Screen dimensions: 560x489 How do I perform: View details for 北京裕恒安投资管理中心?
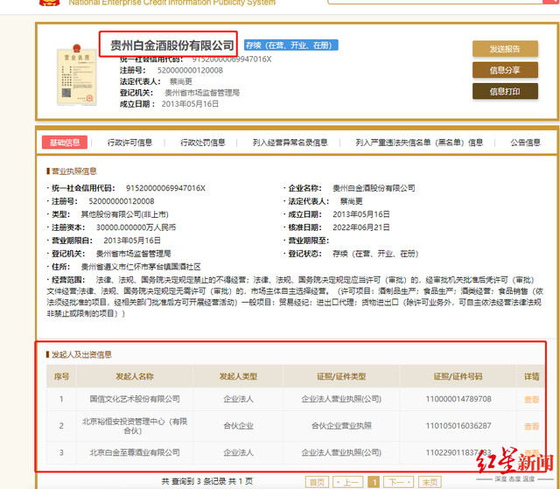click(x=531, y=426)
